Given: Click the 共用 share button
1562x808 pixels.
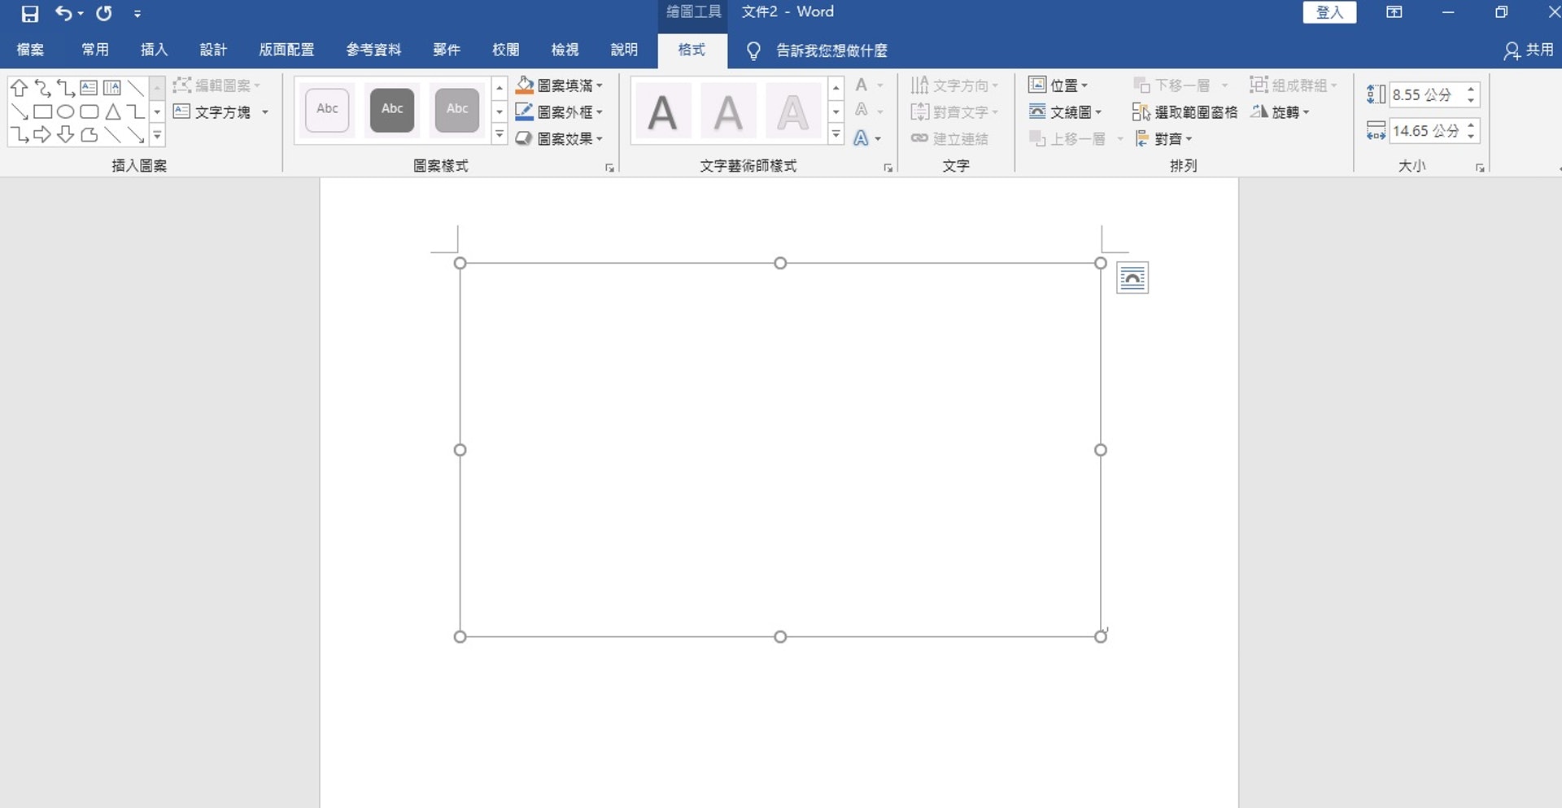Looking at the screenshot, I should pos(1529,50).
